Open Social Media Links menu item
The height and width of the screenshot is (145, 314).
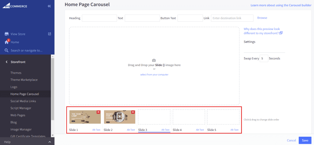tap(23, 101)
